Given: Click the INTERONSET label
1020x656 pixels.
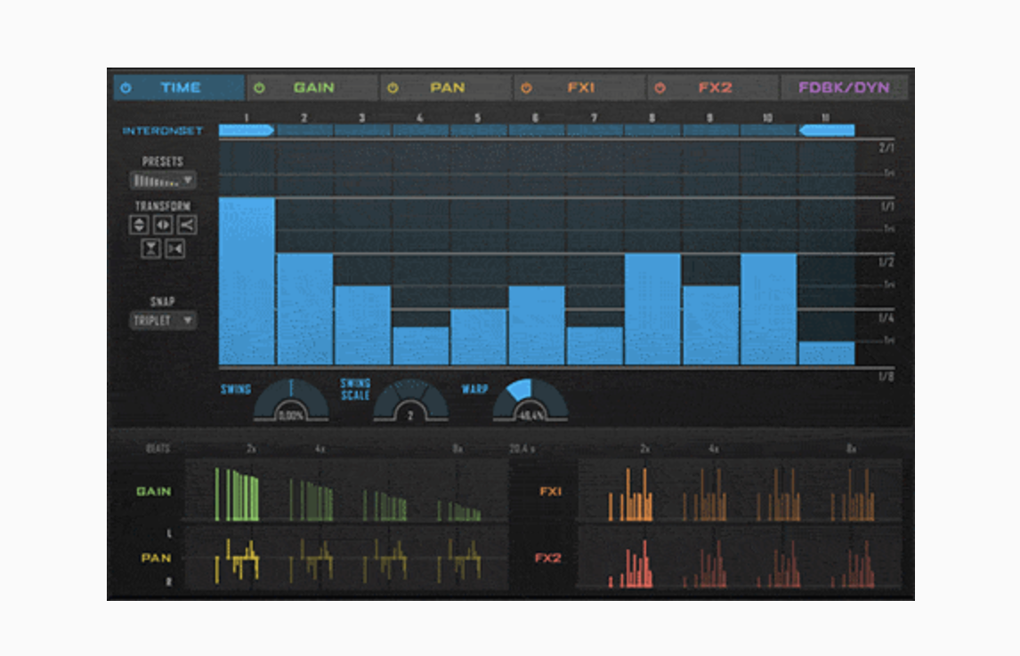Looking at the screenshot, I should 163,131.
